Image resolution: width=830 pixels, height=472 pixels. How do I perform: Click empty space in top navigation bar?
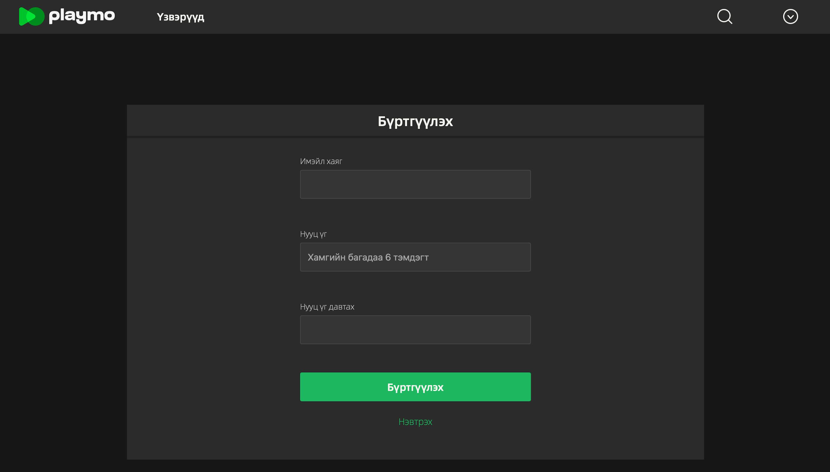click(454, 17)
